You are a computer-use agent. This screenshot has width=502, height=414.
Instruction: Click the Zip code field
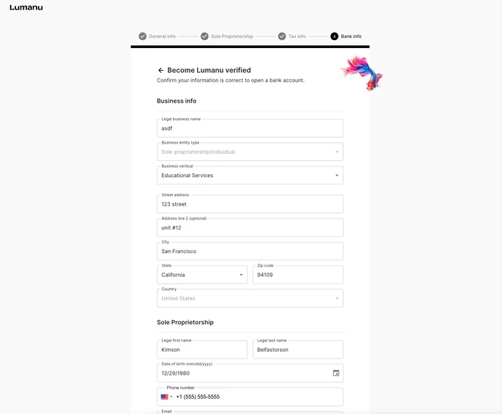298,275
